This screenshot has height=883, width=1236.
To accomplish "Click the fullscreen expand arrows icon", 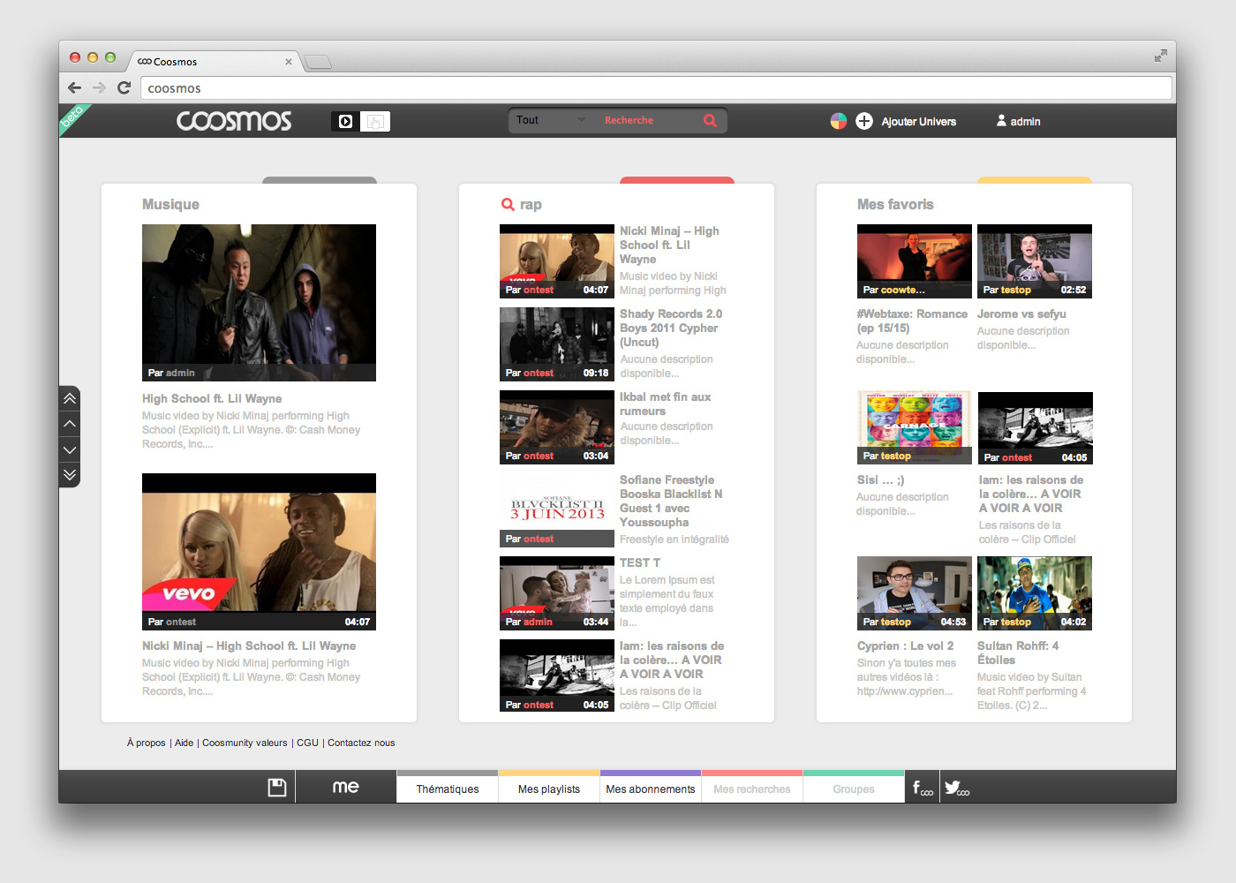I will (1160, 56).
